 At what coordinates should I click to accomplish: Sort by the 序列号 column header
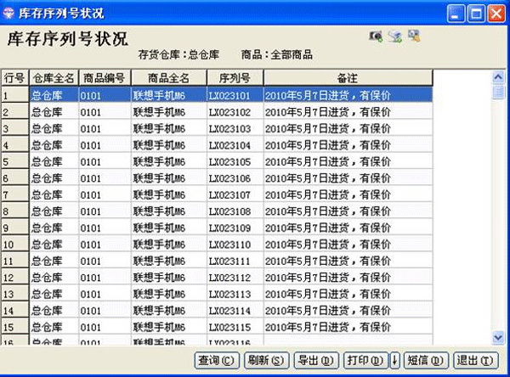point(235,77)
